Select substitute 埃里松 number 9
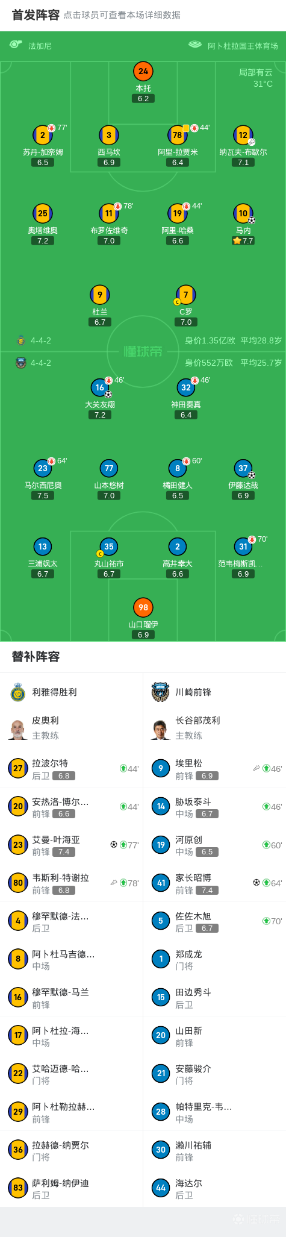The width and height of the screenshot is (286, 1237). point(161,768)
